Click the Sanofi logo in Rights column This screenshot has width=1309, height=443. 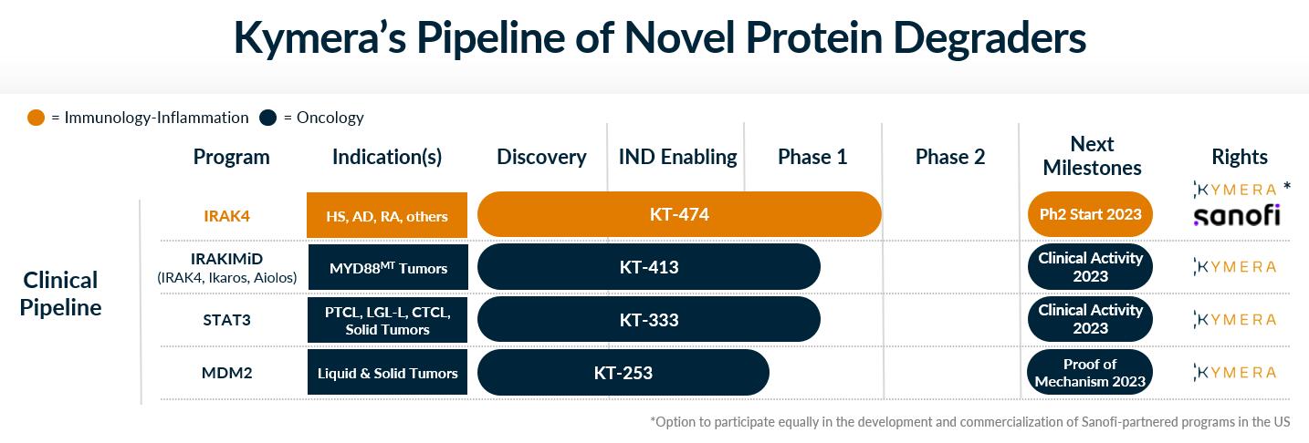click(1236, 215)
